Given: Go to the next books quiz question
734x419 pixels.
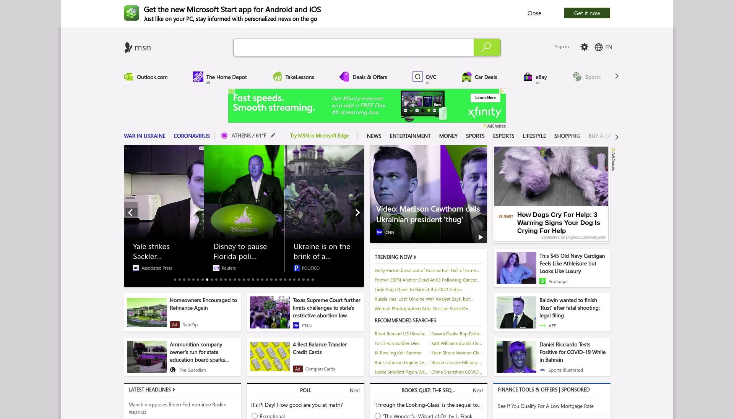Looking at the screenshot, I should pyautogui.click(x=478, y=390).
